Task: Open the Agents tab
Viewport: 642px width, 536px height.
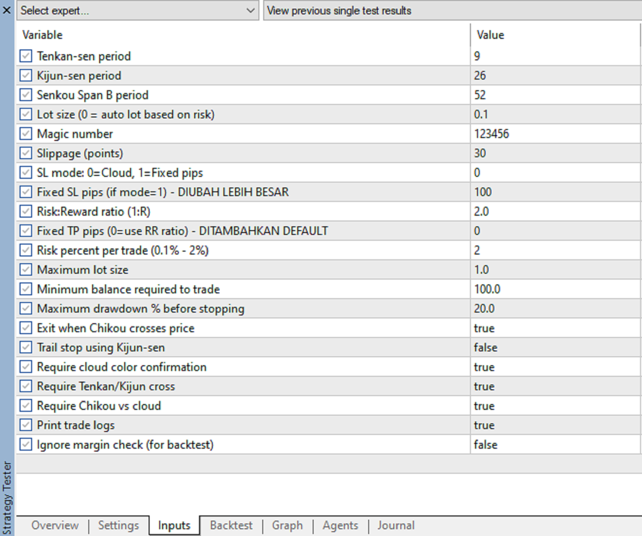Action: (x=340, y=525)
